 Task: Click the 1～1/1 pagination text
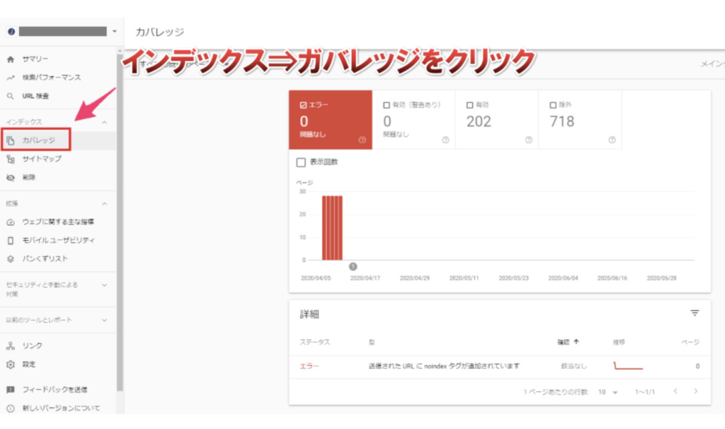coord(644,392)
